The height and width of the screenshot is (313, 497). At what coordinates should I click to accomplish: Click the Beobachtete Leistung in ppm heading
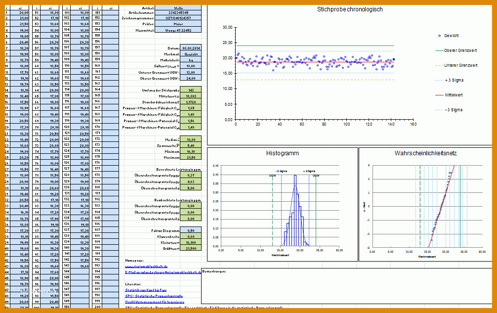click(x=177, y=200)
